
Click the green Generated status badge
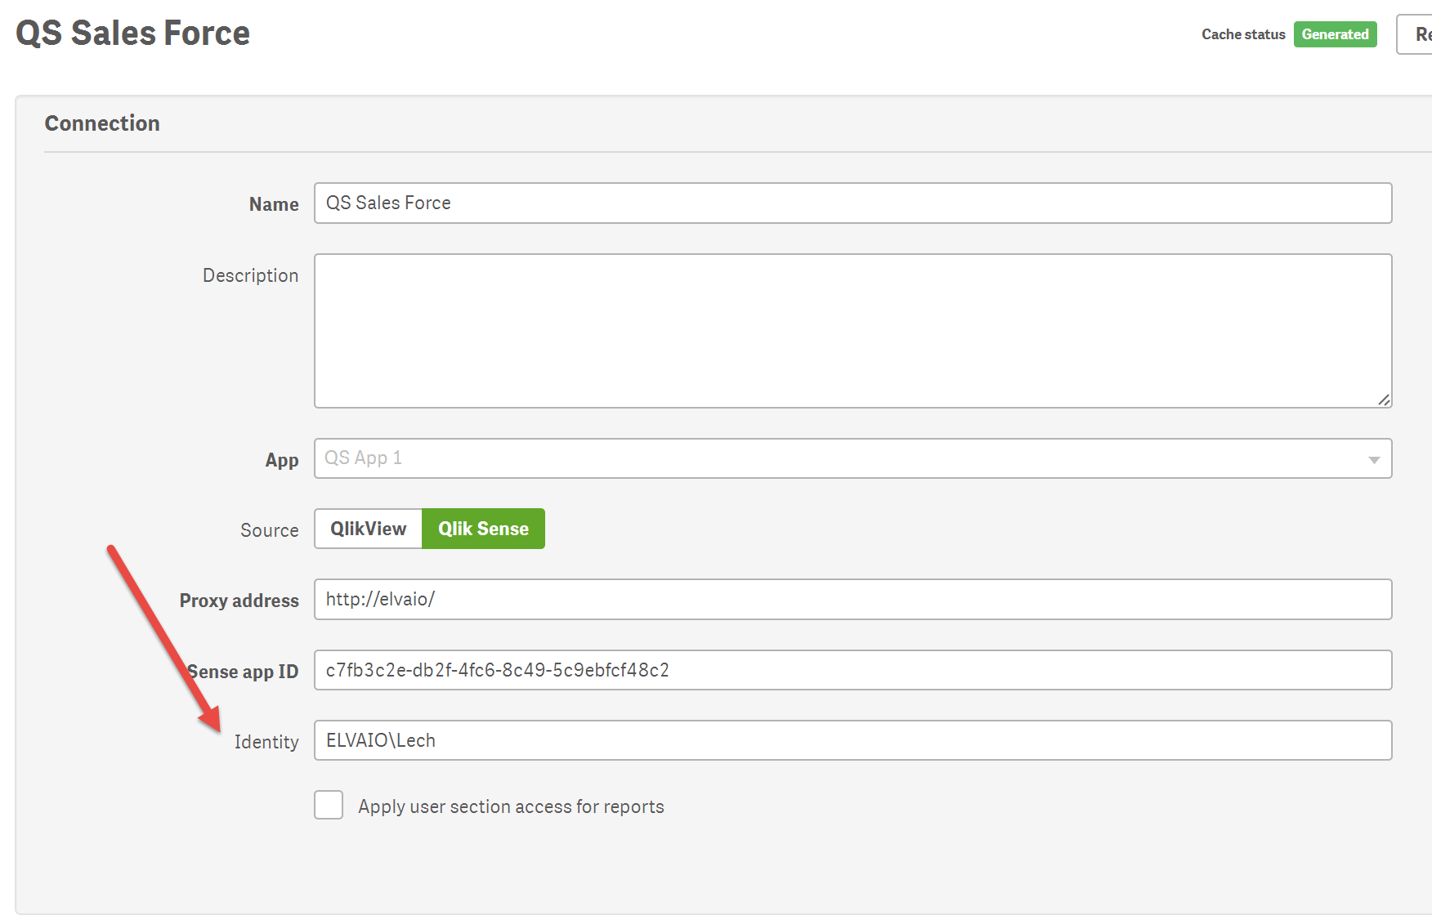pos(1335,34)
